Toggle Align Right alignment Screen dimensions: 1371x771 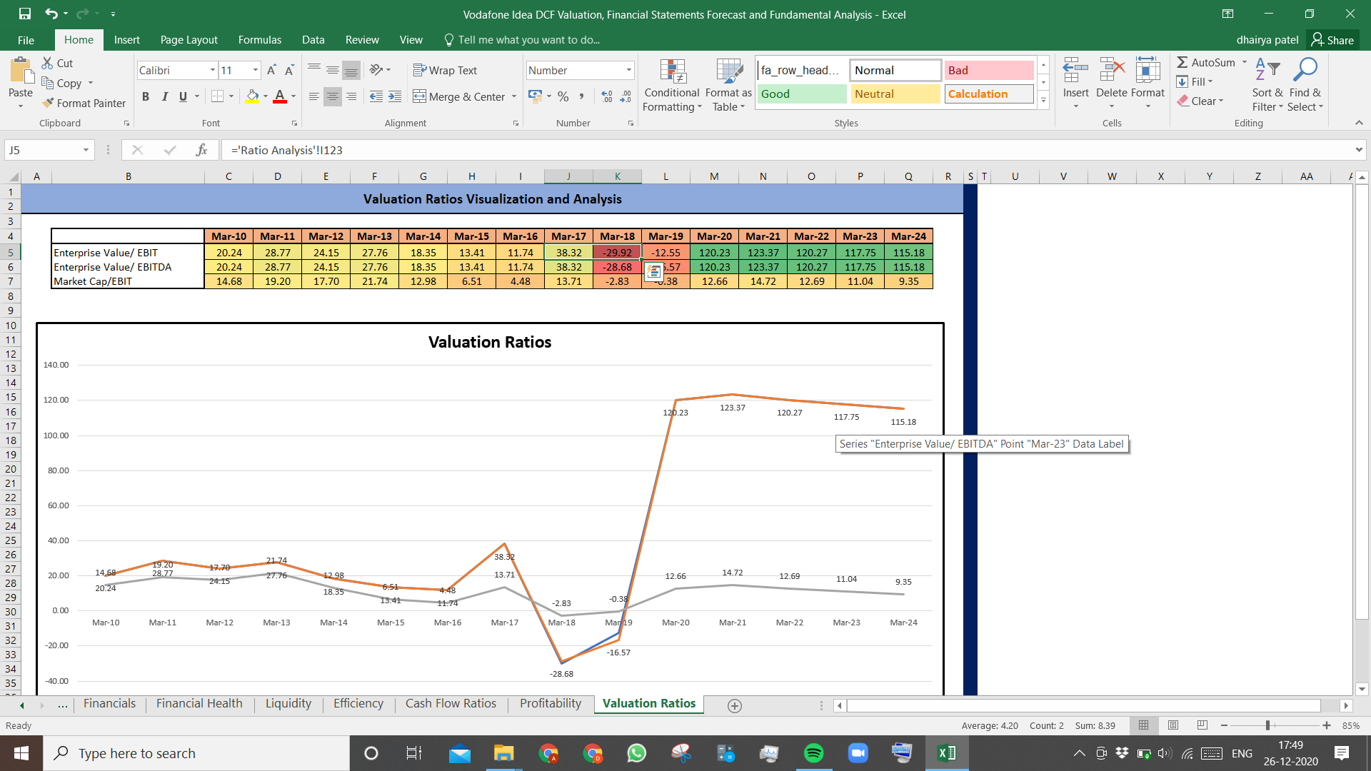[351, 96]
